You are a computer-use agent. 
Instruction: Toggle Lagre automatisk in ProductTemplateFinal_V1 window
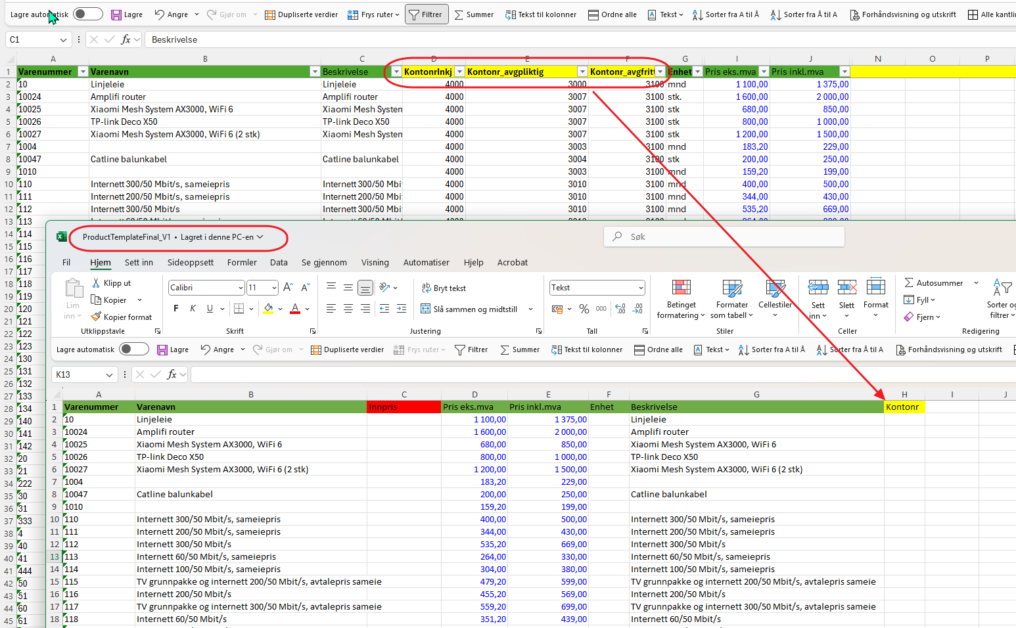pyautogui.click(x=134, y=349)
